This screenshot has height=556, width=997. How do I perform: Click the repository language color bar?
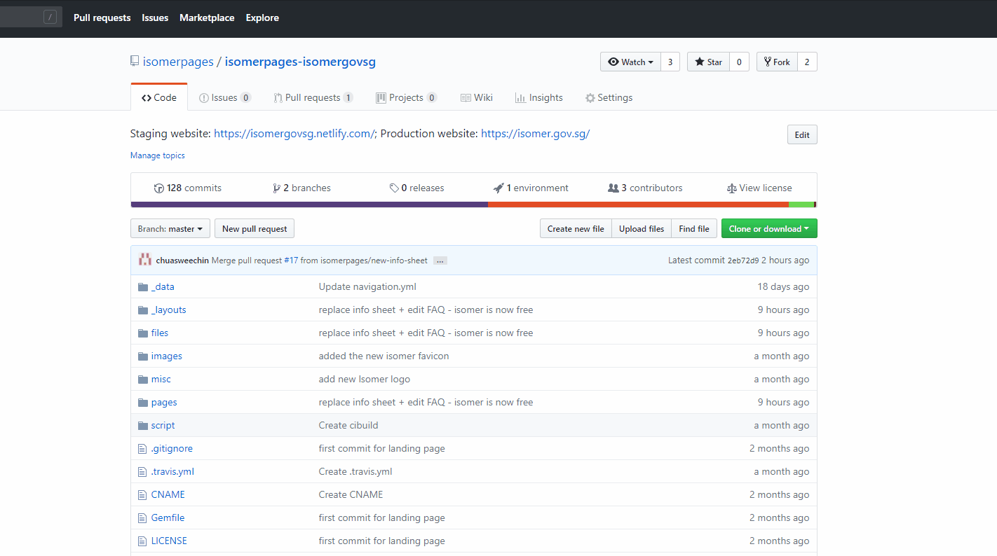point(473,204)
